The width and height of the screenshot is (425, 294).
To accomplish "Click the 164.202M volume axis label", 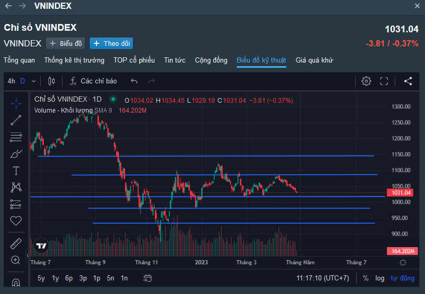I will [403, 251].
